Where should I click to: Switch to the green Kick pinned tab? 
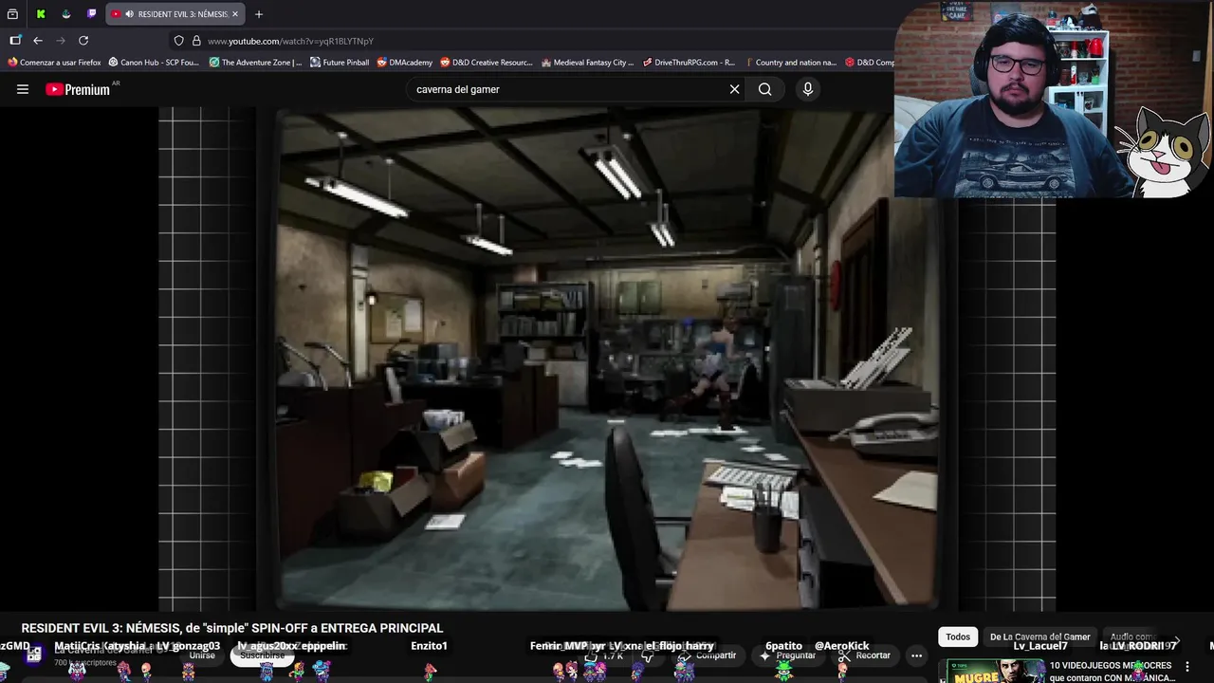[41, 14]
